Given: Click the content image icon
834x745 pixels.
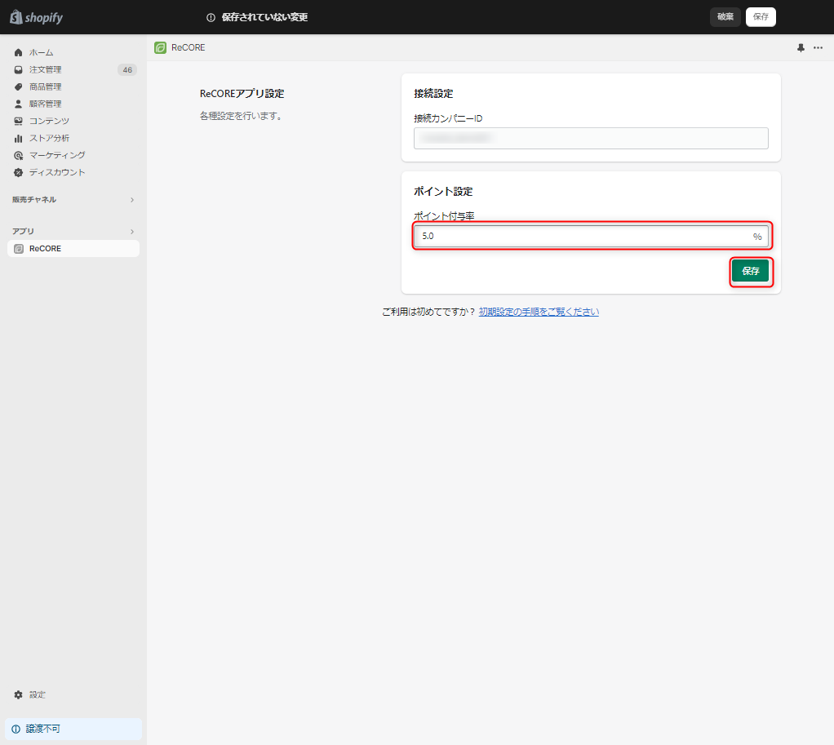Looking at the screenshot, I should 19,121.
